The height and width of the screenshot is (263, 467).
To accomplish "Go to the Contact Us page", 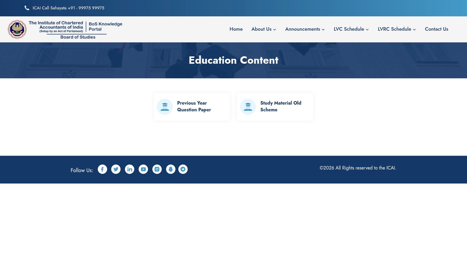I will point(437,29).
